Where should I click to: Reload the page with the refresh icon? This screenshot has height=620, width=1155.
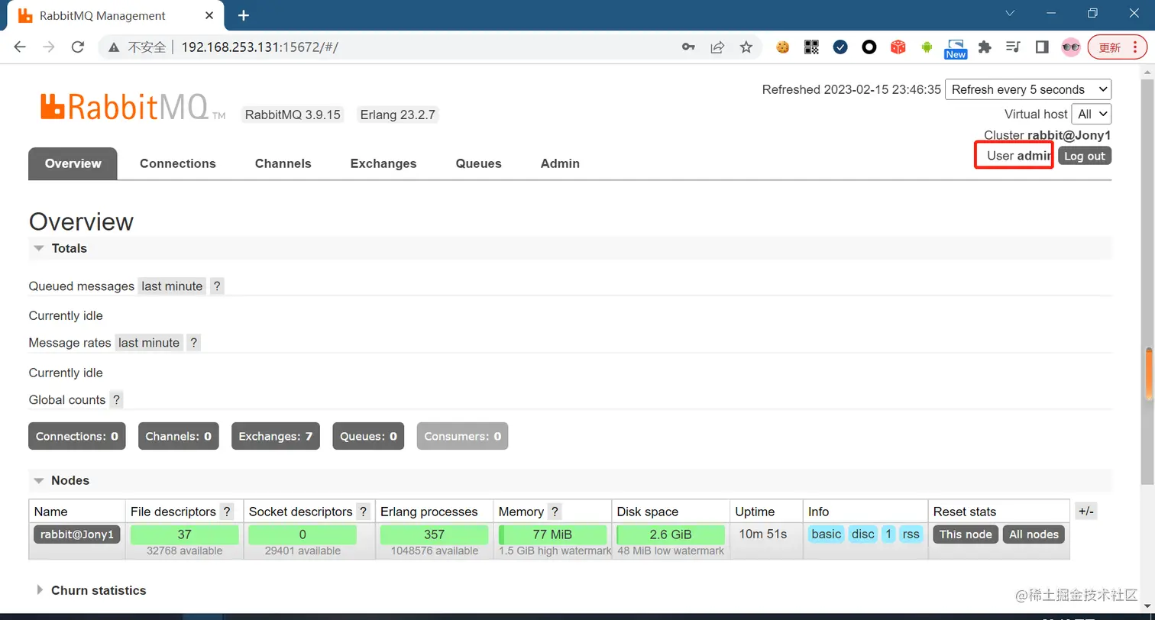pos(77,47)
